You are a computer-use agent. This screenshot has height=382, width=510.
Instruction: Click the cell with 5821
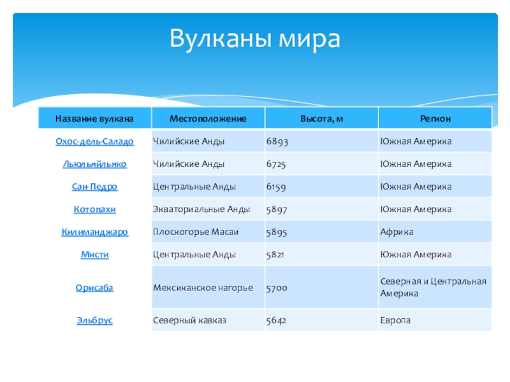[275, 255]
